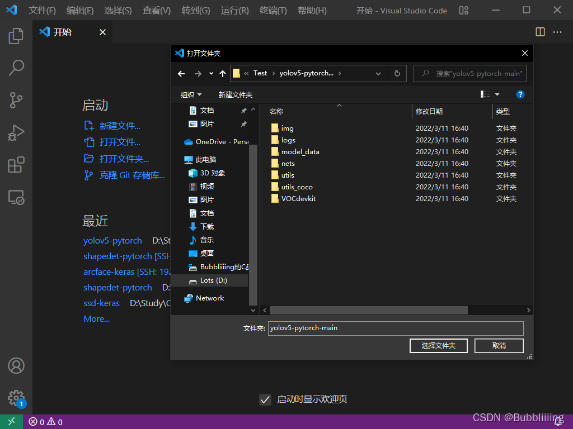The height and width of the screenshot is (429, 573).
Task: Open the 选择(S) menu
Action: (x=118, y=10)
